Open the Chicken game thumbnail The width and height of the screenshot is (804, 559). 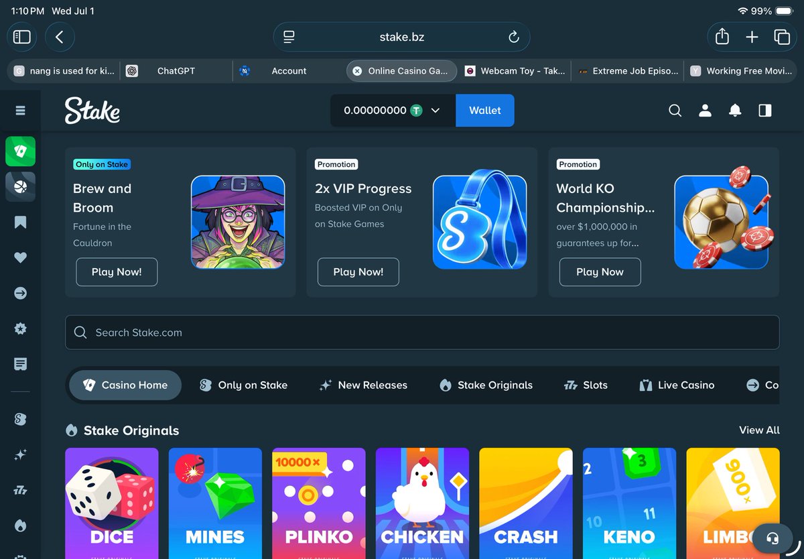pyautogui.click(x=423, y=503)
